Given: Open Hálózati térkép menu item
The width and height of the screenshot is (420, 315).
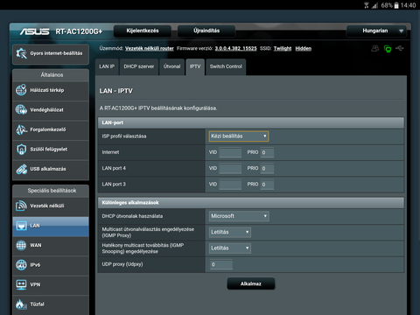Looking at the screenshot, I should coord(51,90).
